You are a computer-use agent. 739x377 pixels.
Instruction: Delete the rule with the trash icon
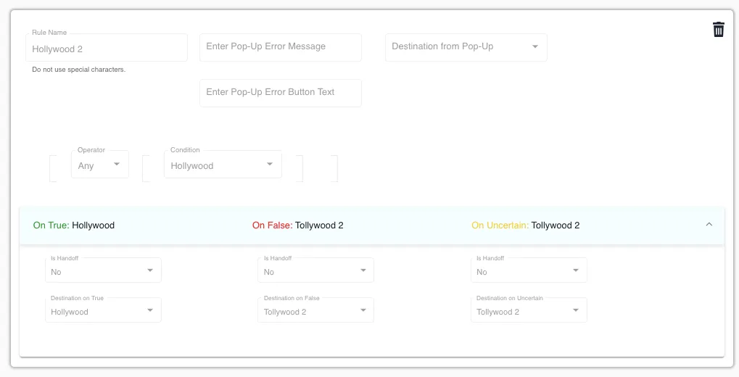pyautogui.click(x=718, y=29)
